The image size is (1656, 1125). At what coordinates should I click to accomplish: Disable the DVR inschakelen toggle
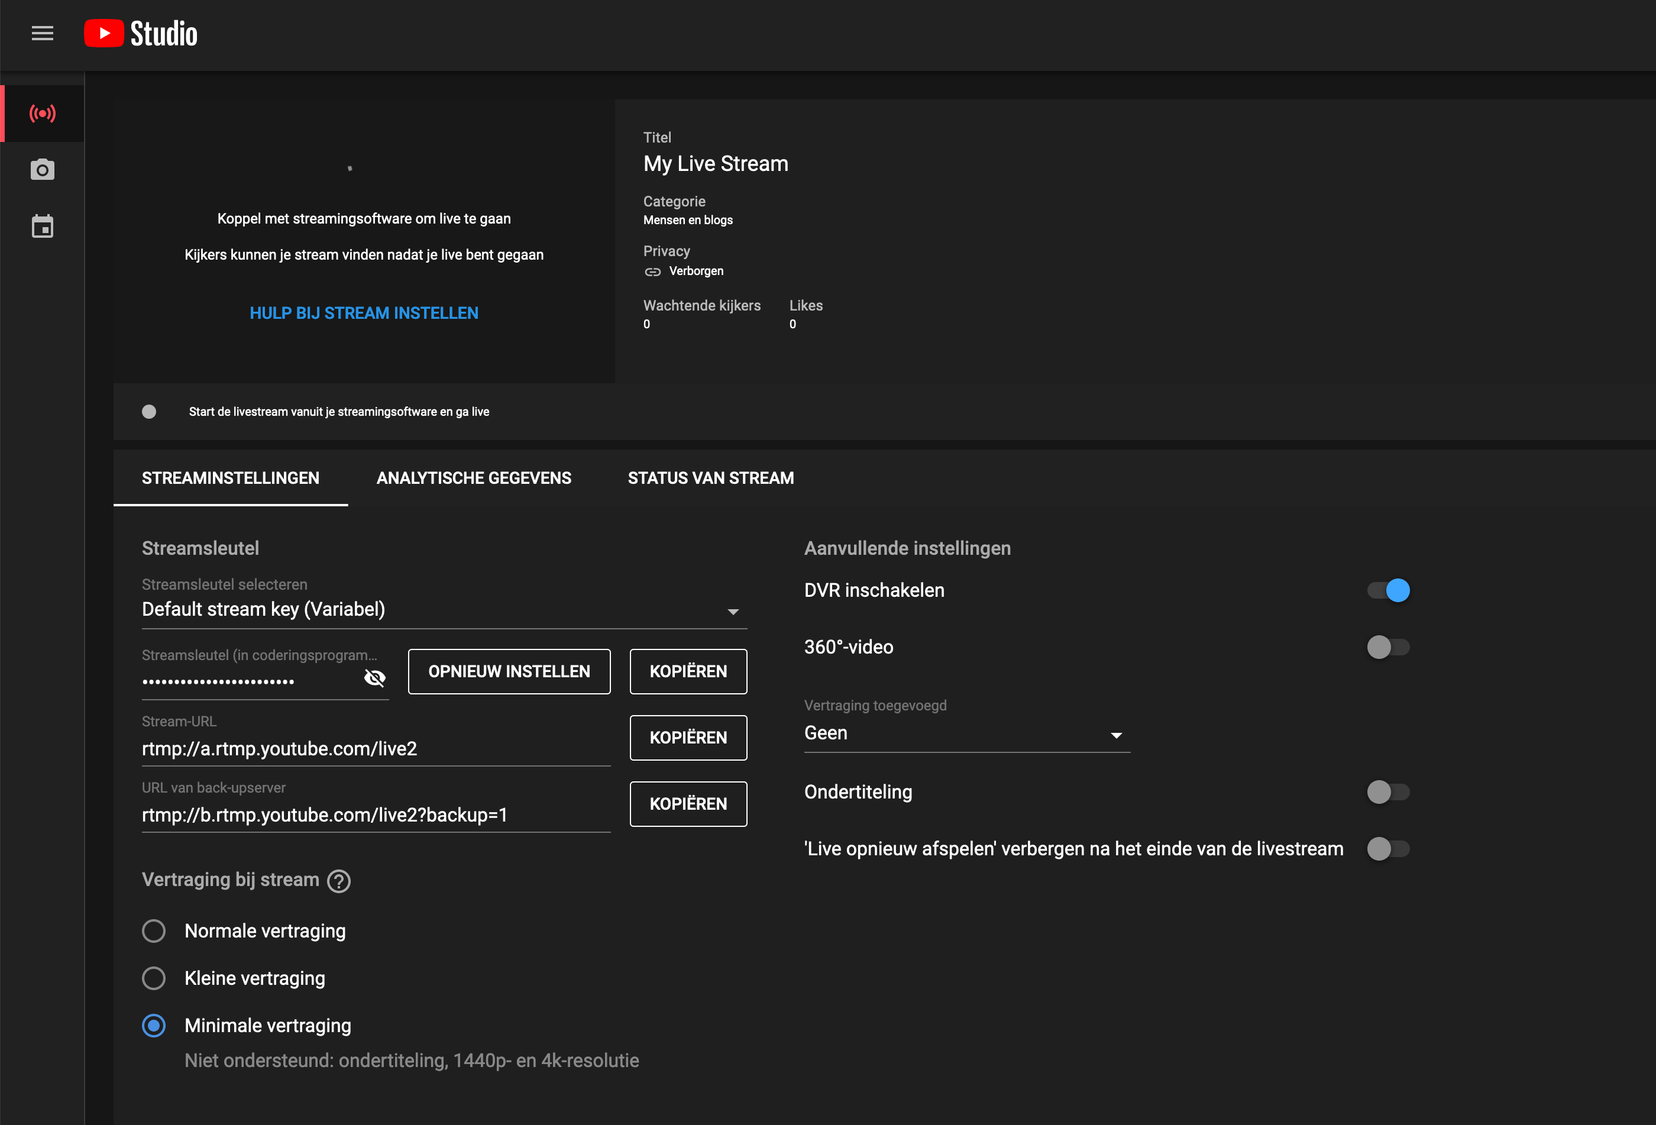click(1387, 591)
